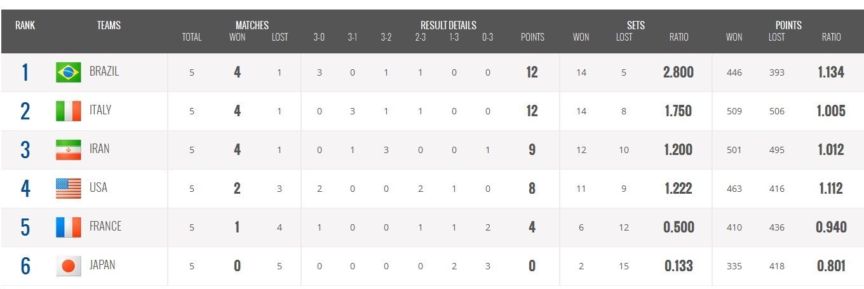Click the result details POINTS header
The height and width of the screenshot is (289, 864).
532,37
